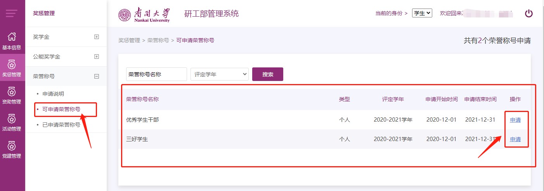Toggle the hamburger menu icon

(x=12, y=14)
